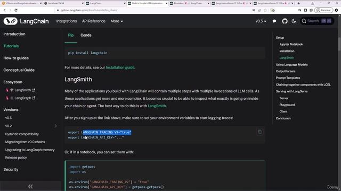Open the GitHub repository icon
The image size is (341, 191).
tap(285, 21)
